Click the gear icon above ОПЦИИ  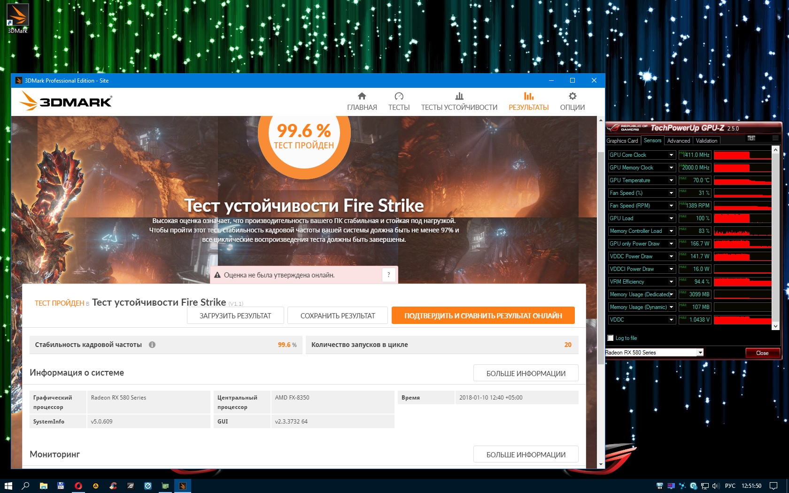pos(572,96)
